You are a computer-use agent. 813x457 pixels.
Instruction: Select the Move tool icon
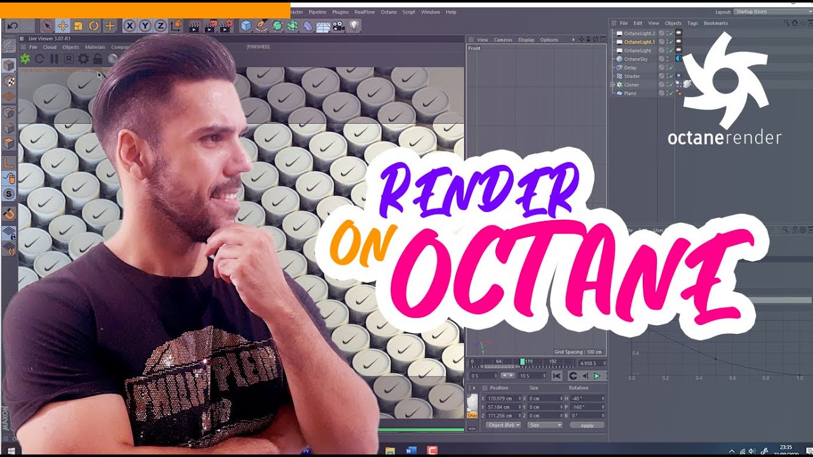tap(63, 26)
